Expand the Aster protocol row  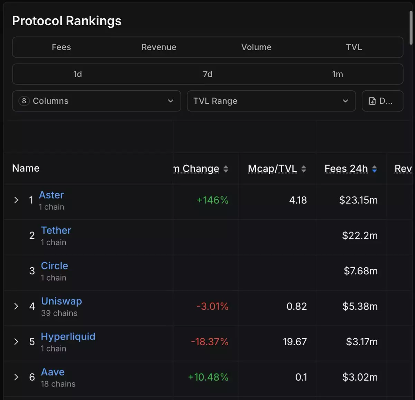click(16, 200)
